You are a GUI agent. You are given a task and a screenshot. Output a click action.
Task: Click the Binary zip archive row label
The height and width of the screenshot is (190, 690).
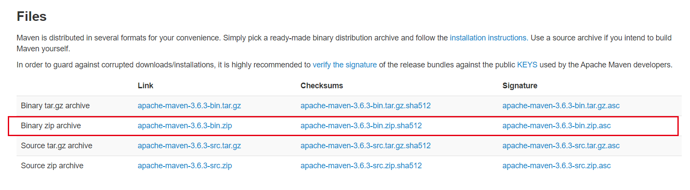pos(51,126)
